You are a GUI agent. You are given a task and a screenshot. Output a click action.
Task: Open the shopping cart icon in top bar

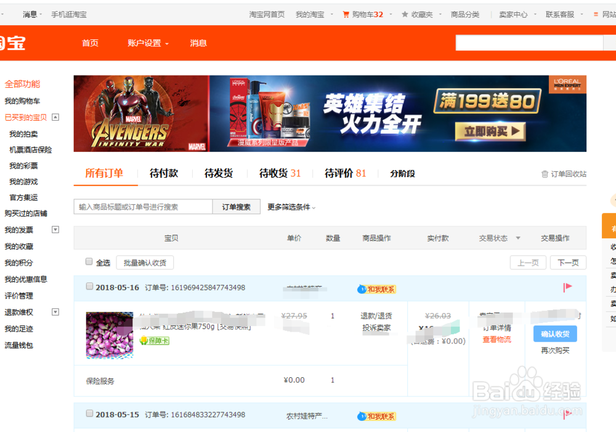click(346, 15)
